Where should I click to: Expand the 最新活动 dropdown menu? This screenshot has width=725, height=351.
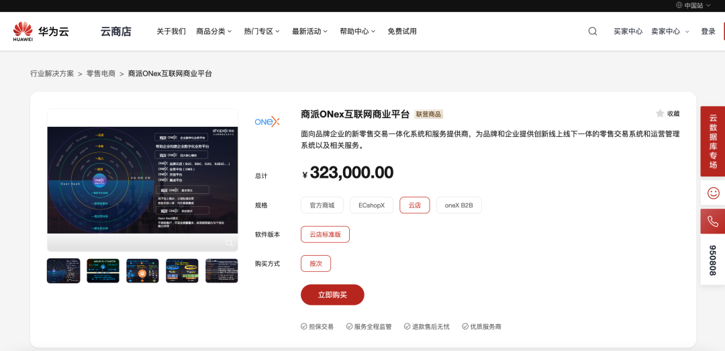pos(309,32)
